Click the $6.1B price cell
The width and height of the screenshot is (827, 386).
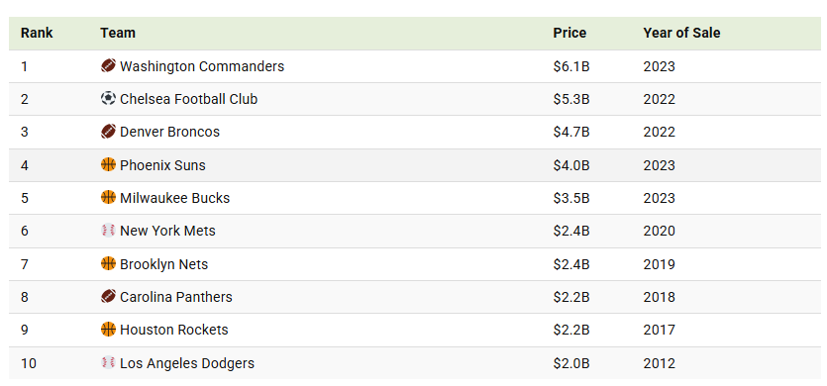pyautogui.click(x=571, y=66)
